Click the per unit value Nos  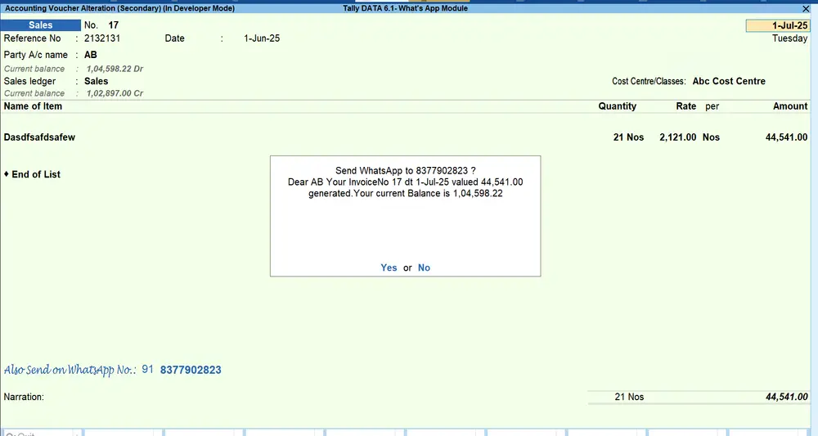711,137
